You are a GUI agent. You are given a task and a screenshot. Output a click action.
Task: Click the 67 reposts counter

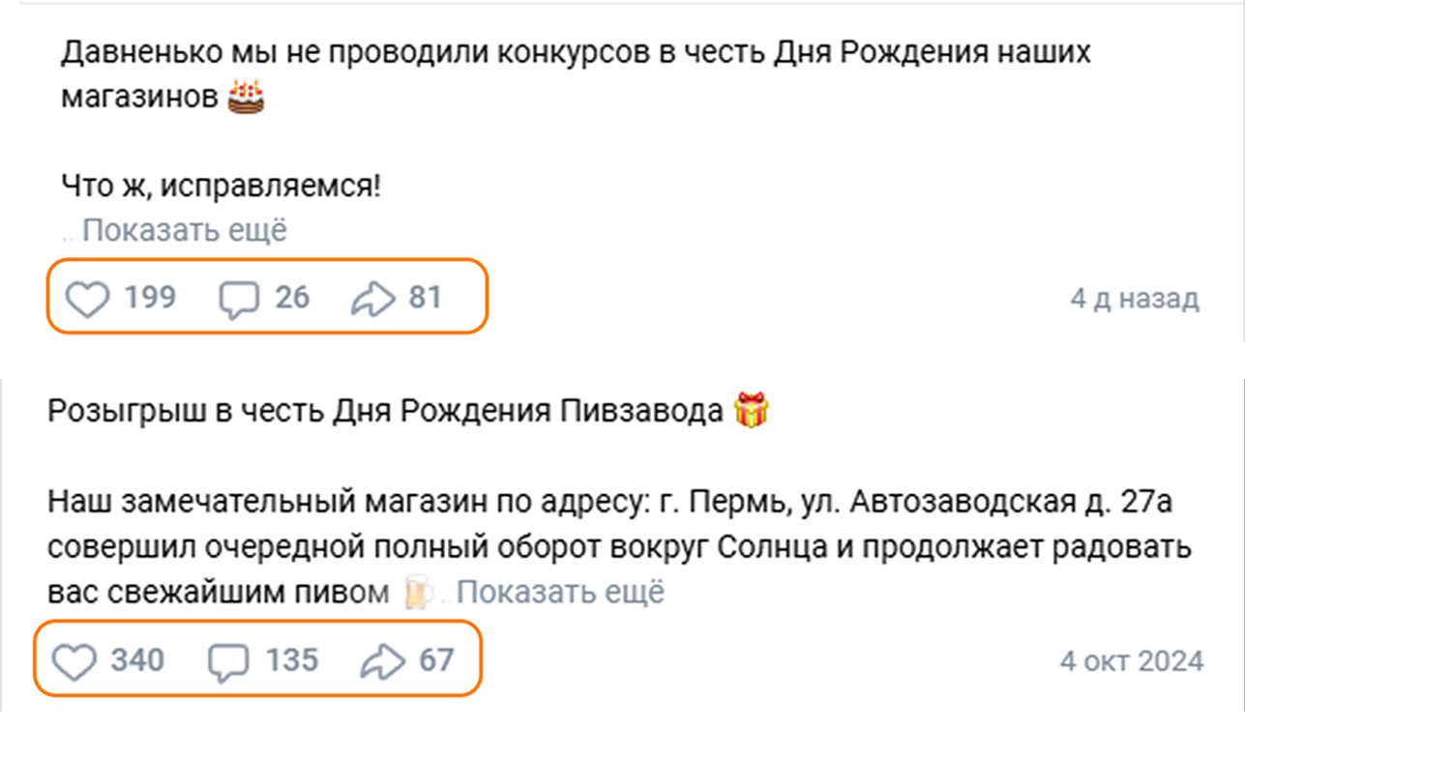pos(436,660)
